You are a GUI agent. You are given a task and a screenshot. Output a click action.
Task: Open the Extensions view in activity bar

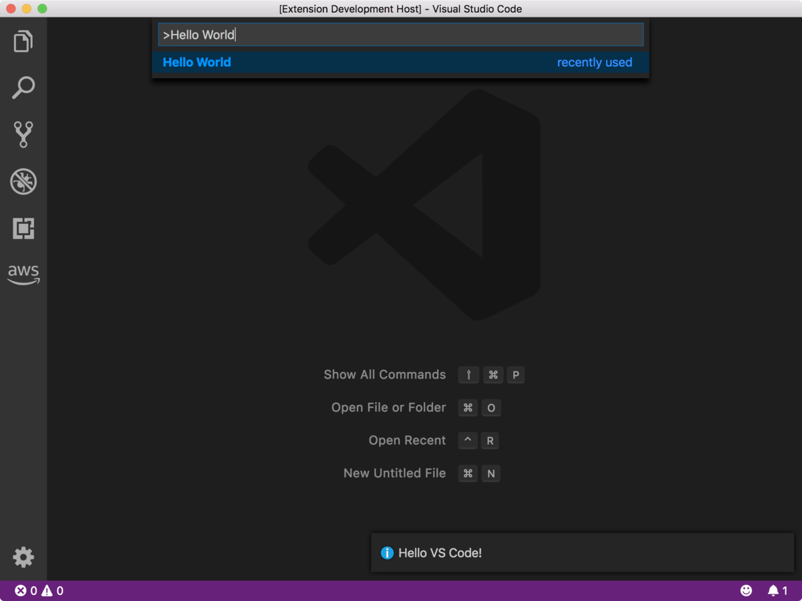pyautogui.click(x=23, y=228)
